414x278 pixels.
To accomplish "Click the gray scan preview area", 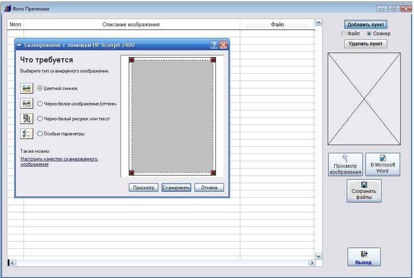I will (x=173, y=116).
